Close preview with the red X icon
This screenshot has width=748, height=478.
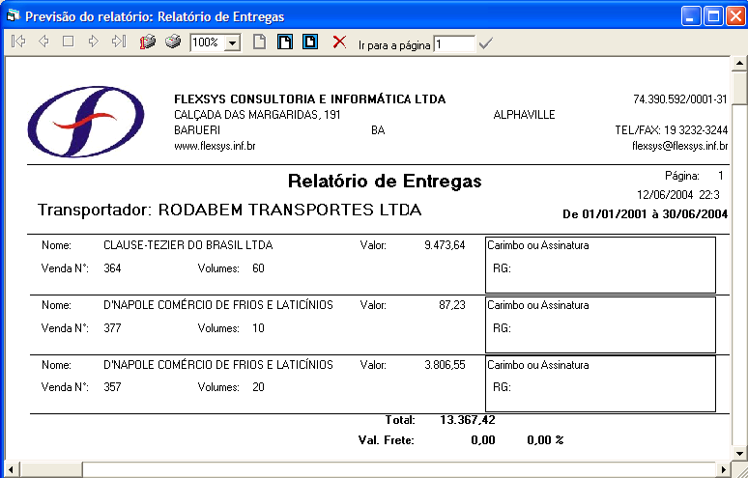pyautogui.click(x=339, y=42)
